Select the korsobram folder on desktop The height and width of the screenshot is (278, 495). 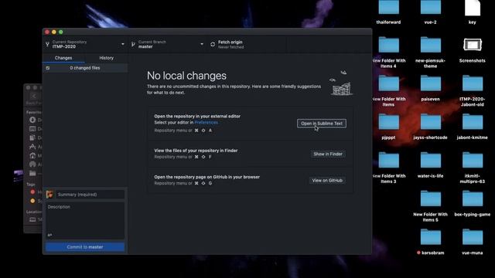coord(430,242)
